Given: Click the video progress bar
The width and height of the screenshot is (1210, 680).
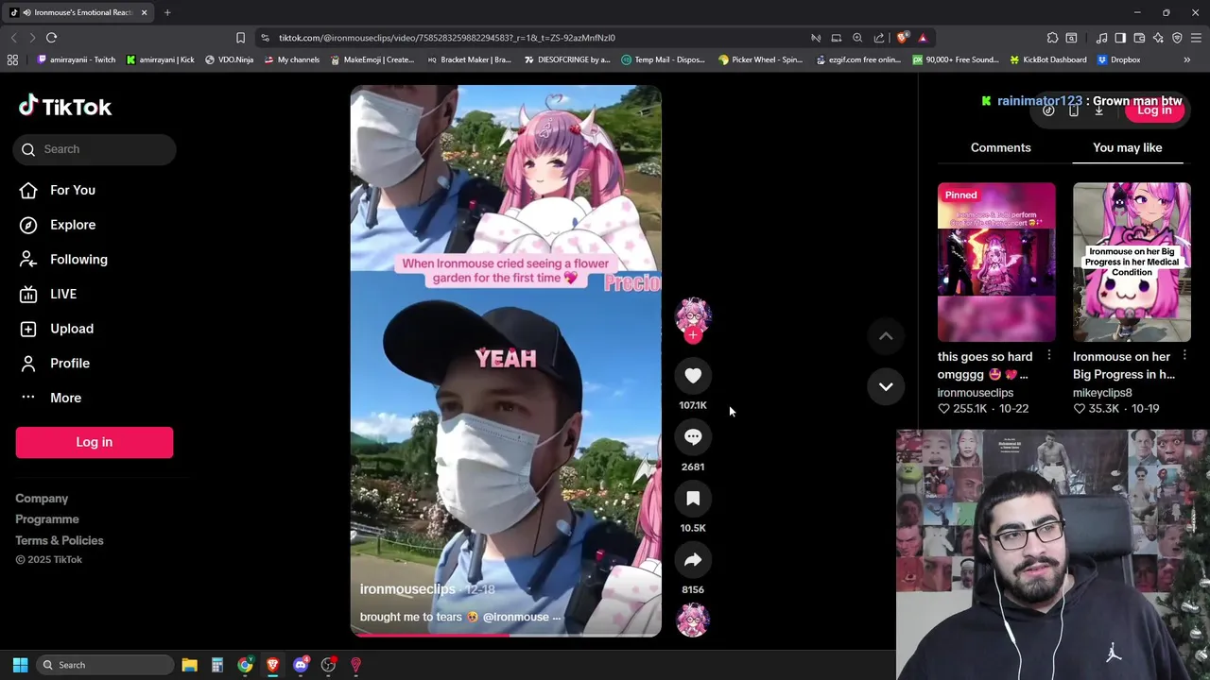Looking at the screenshot, I should click(506, 635).
